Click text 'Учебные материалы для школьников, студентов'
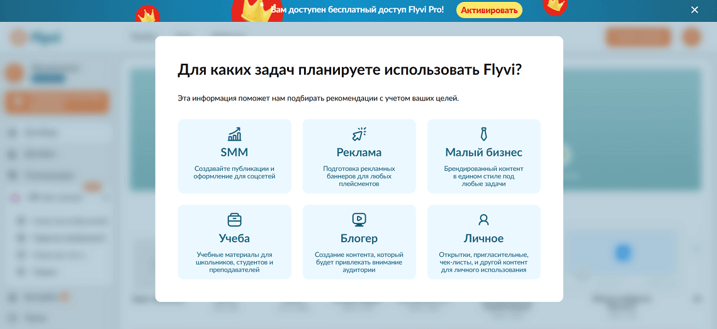 235,258
